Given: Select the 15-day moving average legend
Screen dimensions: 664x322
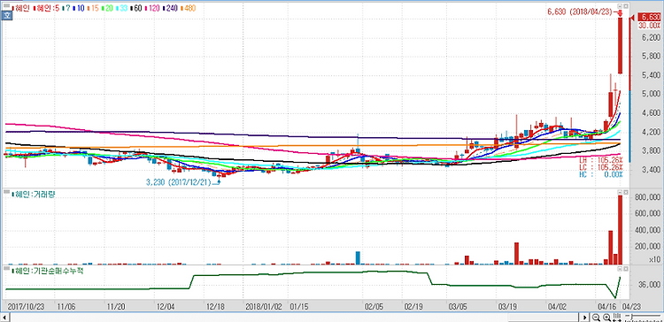Looking at the screenshot, I should pyautogui.click(x=93, y=8).
